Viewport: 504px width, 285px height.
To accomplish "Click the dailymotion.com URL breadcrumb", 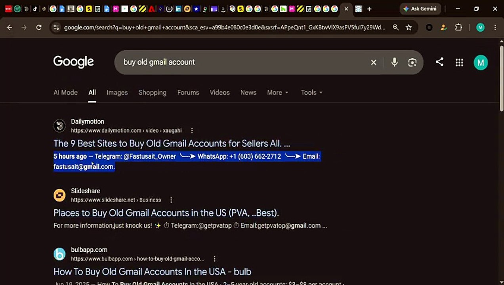I will coord(126,131).
